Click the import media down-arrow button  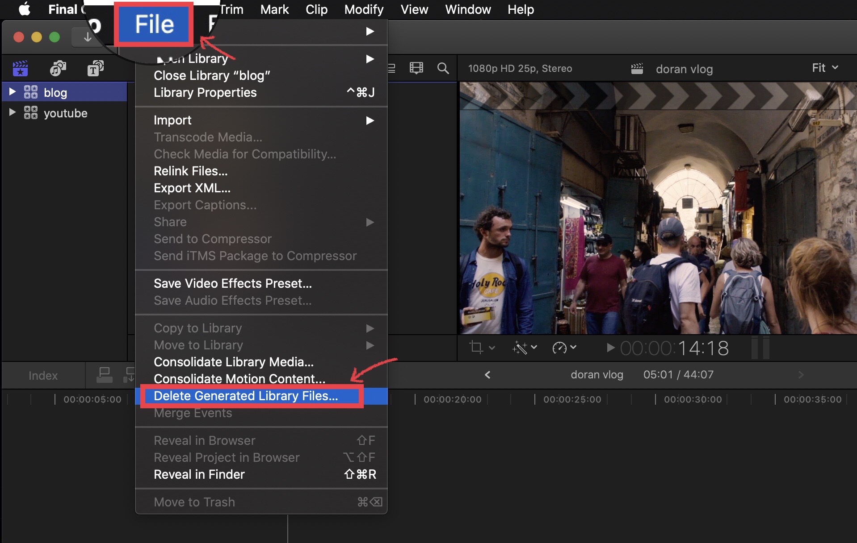coord(88,37)
